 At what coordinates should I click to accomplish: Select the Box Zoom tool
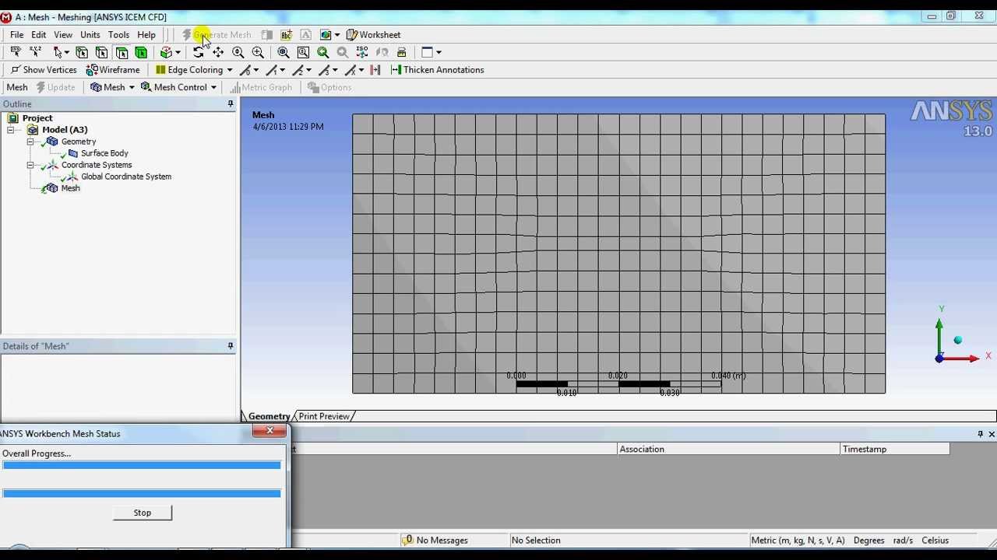click(x=258, y=52)
